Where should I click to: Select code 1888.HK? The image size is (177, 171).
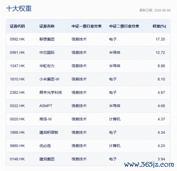[17, 132]
